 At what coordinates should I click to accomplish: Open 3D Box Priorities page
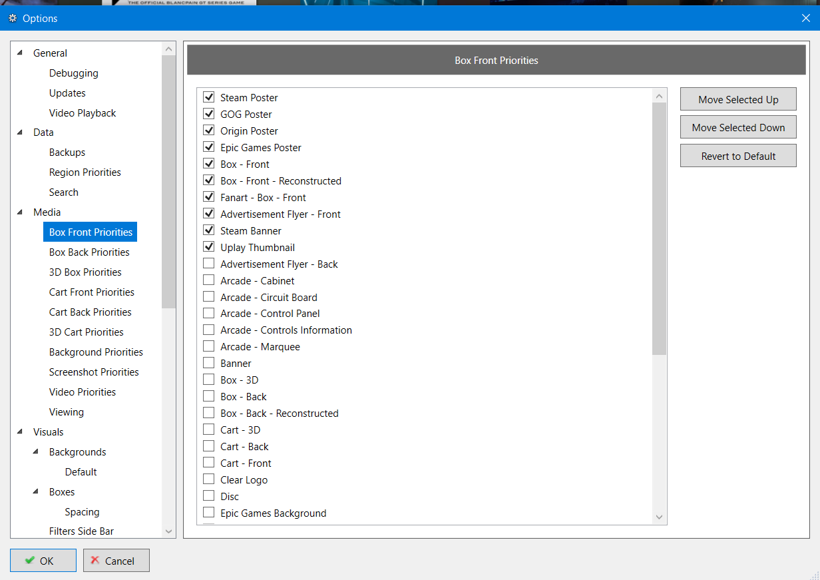[85, 272]
